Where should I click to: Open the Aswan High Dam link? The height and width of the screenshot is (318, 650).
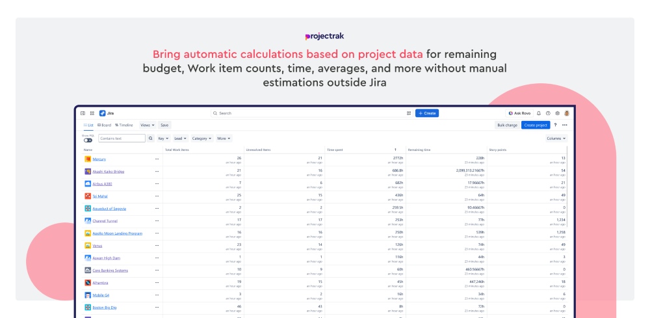[x=107, y=258]
